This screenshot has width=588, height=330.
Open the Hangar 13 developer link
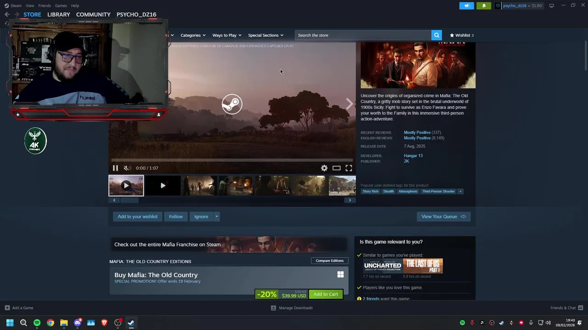413,156
